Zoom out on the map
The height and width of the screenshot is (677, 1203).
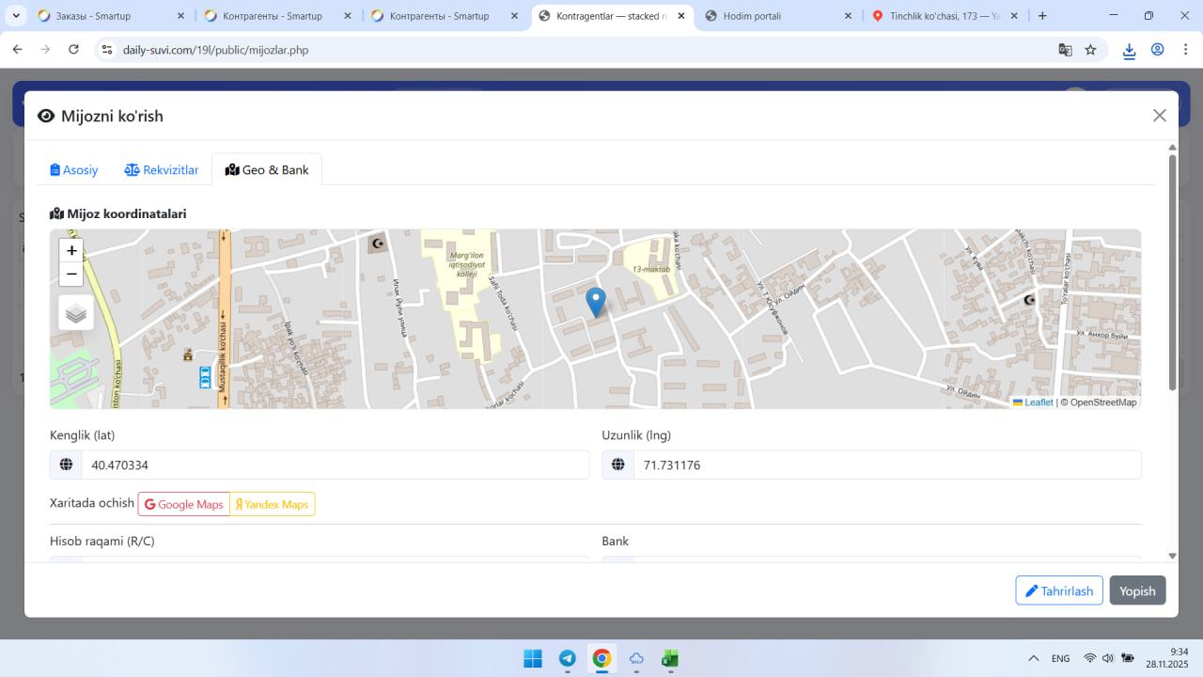[x=71, y=275]
